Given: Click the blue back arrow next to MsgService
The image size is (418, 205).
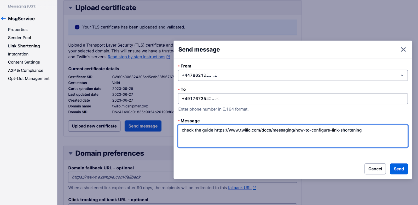Looking at the screenshot, I should click(x=3, y=18).
